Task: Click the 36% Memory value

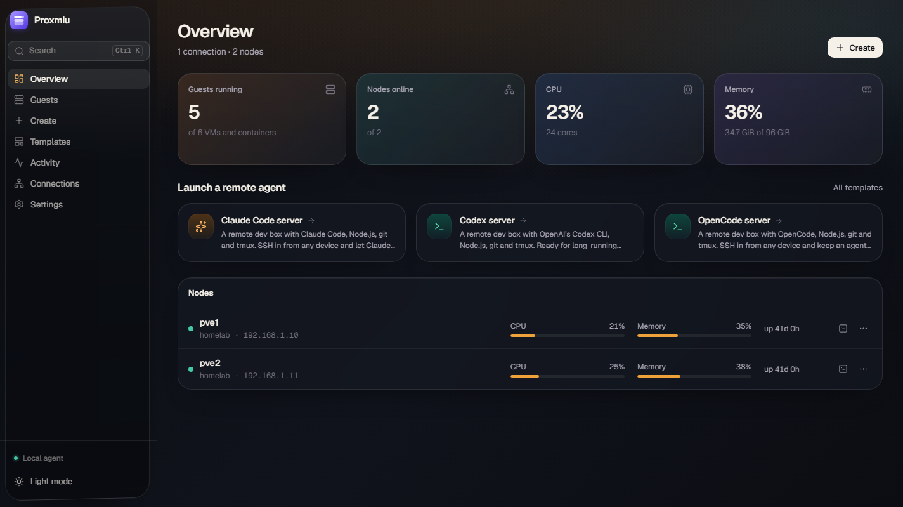Action: (743, 112)
